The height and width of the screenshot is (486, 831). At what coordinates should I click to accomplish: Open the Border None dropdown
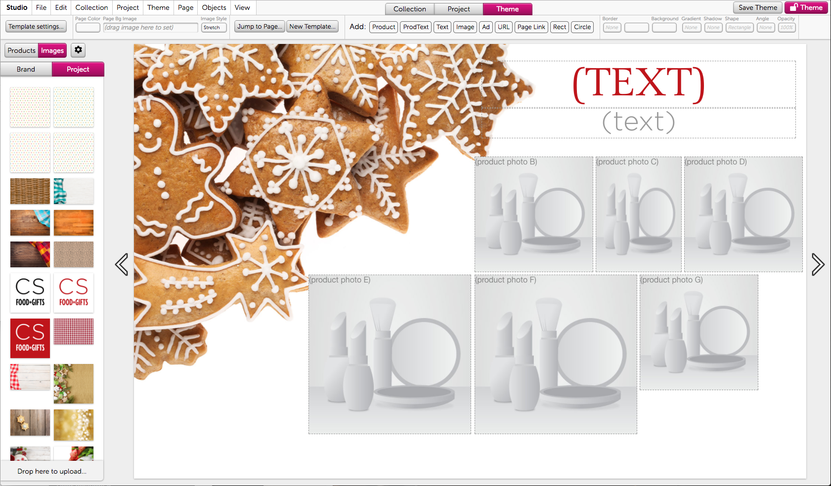pos(612,28)
